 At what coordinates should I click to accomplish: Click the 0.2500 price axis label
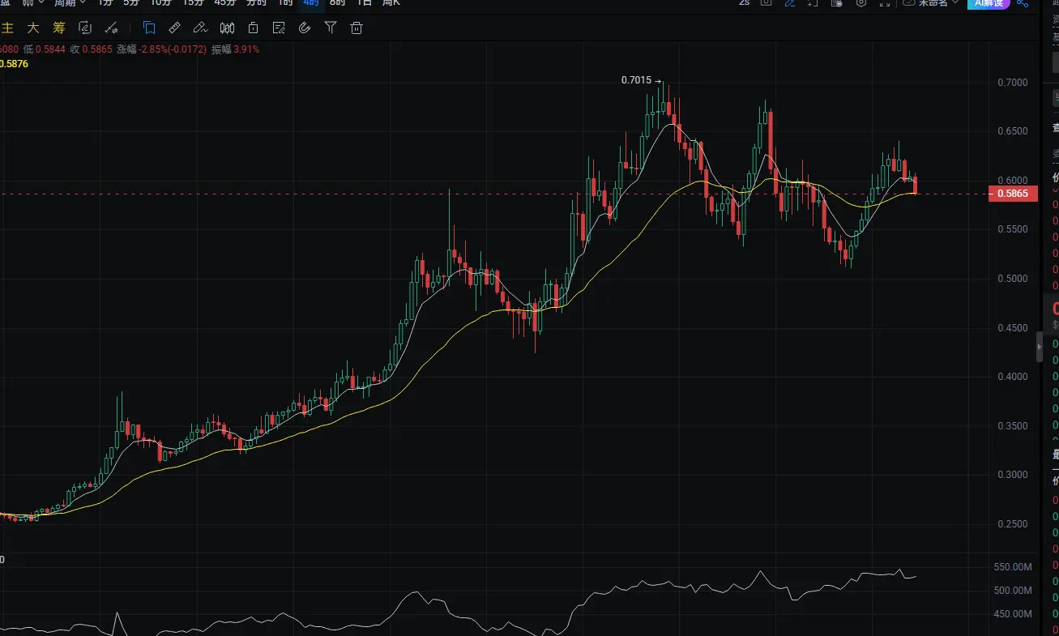click(1014, 524)
